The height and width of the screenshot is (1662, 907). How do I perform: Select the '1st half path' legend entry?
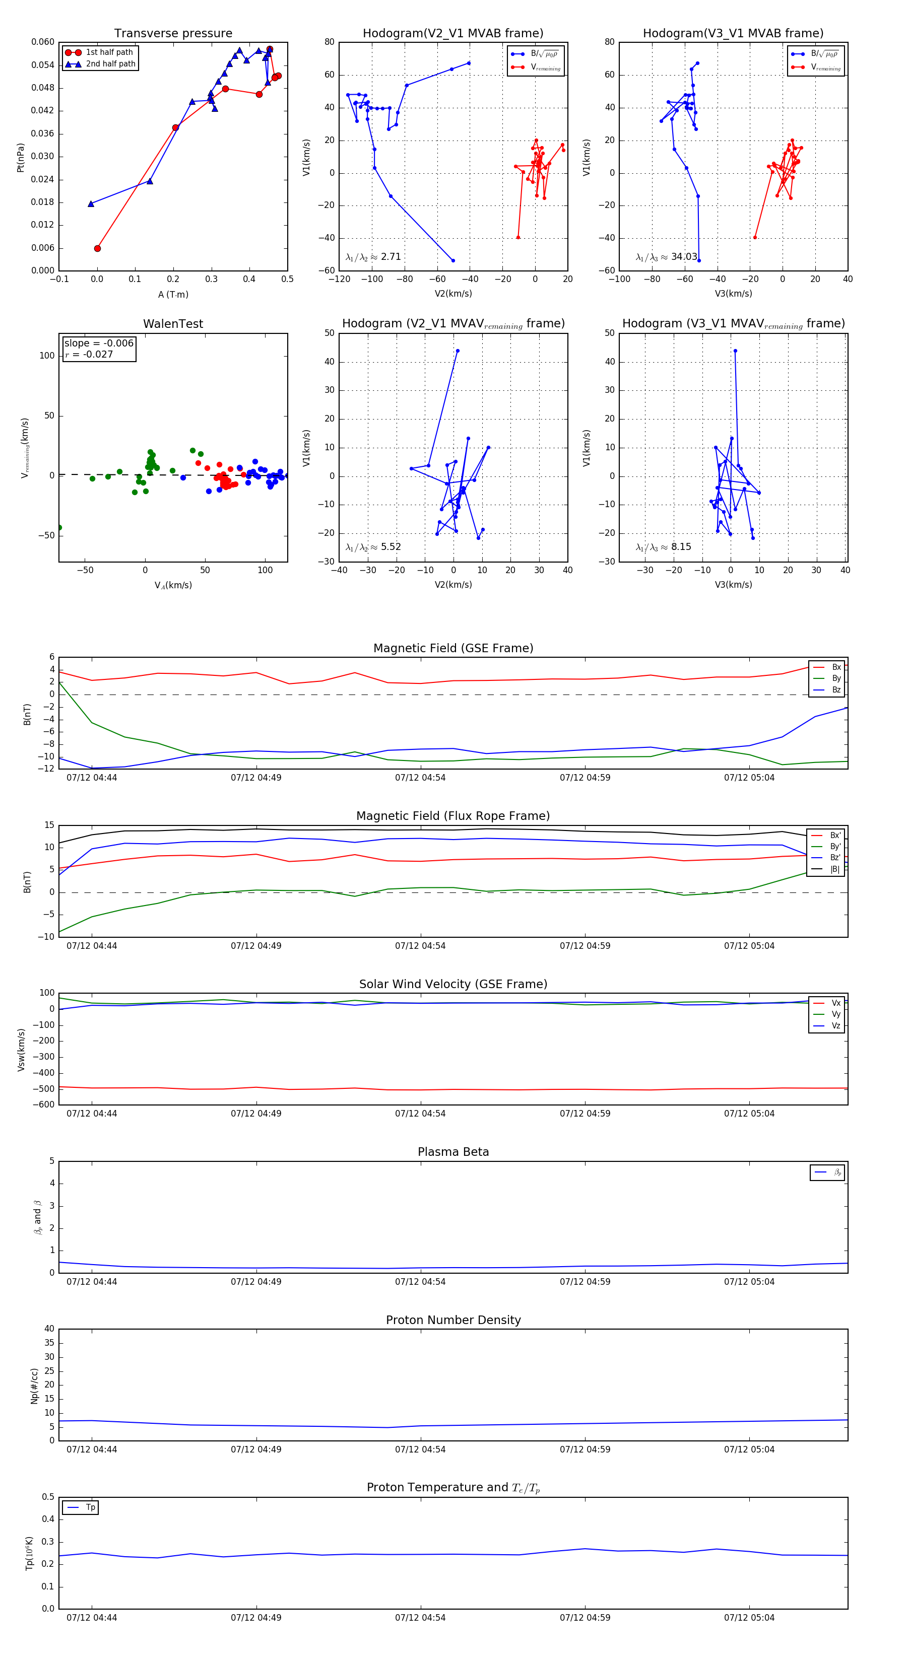[99, 52]
